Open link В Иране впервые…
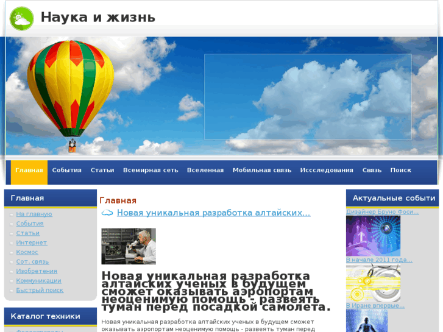Viewport: 443px width, 332px height. click(x=375, y=305)
